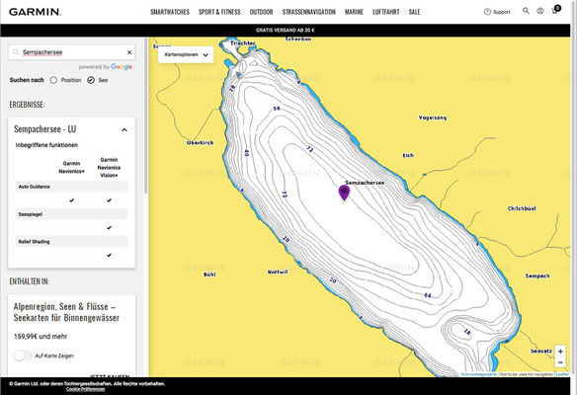Click the Triechter label on map
Screen dimensions: 577x395
click(x=243, y=43)
